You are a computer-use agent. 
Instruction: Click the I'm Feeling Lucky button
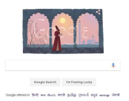[x=79, y=82]
